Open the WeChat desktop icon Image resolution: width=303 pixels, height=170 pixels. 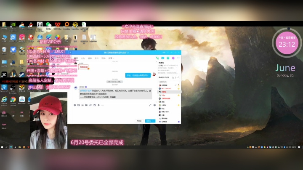tap(48, 26)
